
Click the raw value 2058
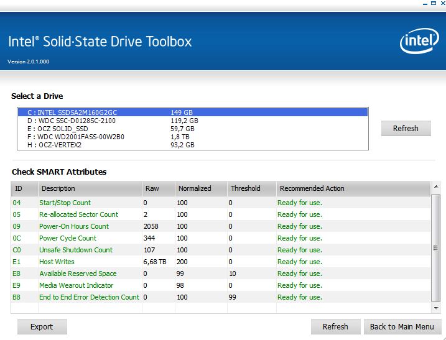(x=151, y=226)
